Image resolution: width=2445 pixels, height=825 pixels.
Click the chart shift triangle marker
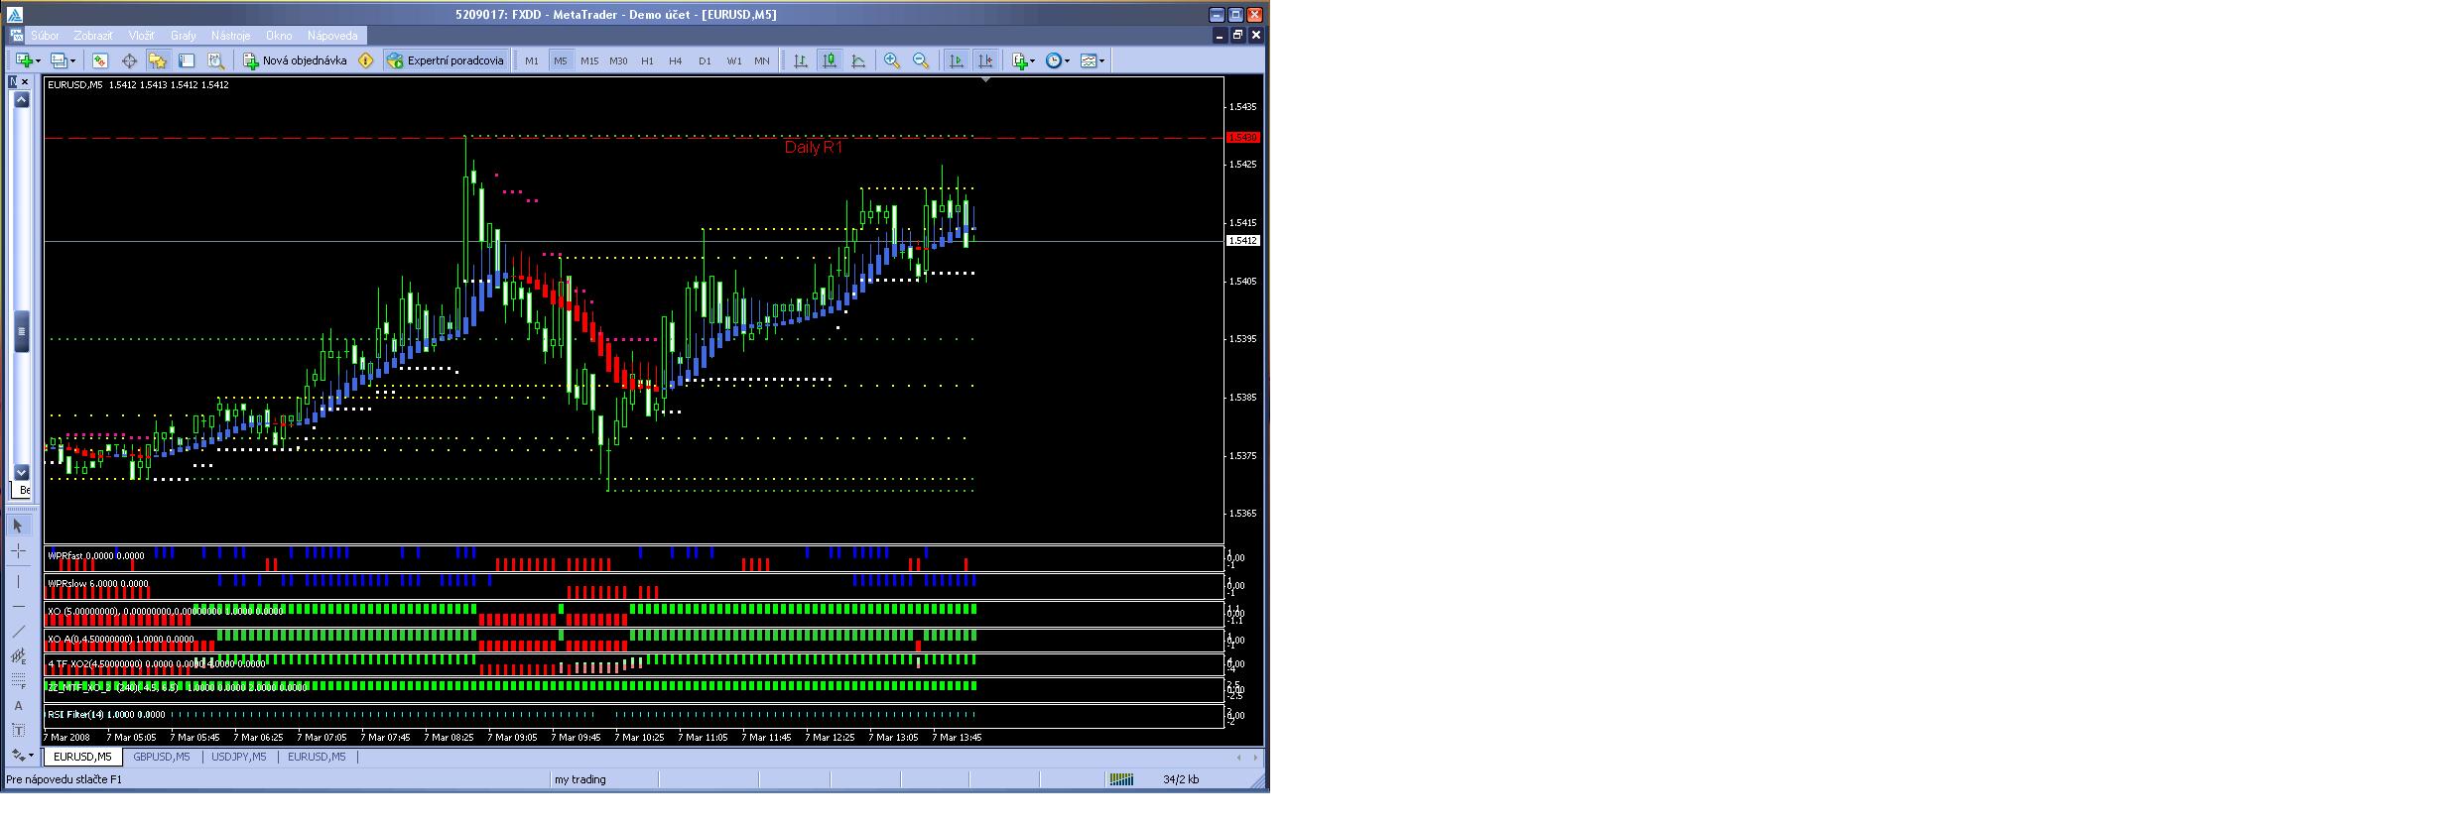point(985,79)
